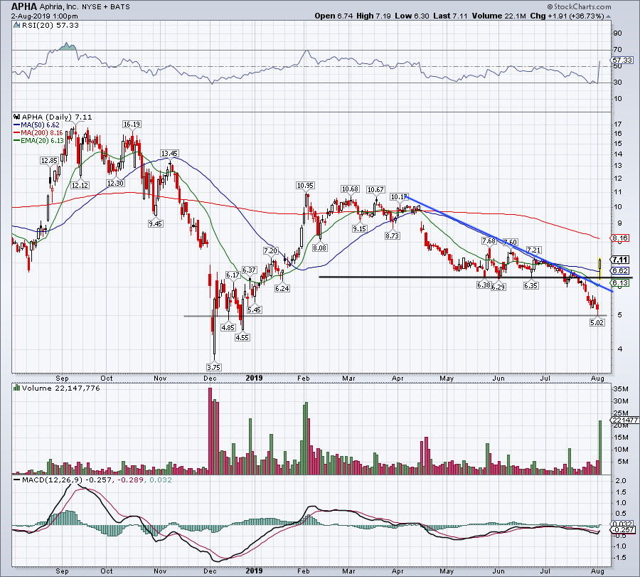Image resolution: width=640 pixels, height=577 pixels.
Task: Click the MA(50) 6.62 legend label
Action: [40, 125]
